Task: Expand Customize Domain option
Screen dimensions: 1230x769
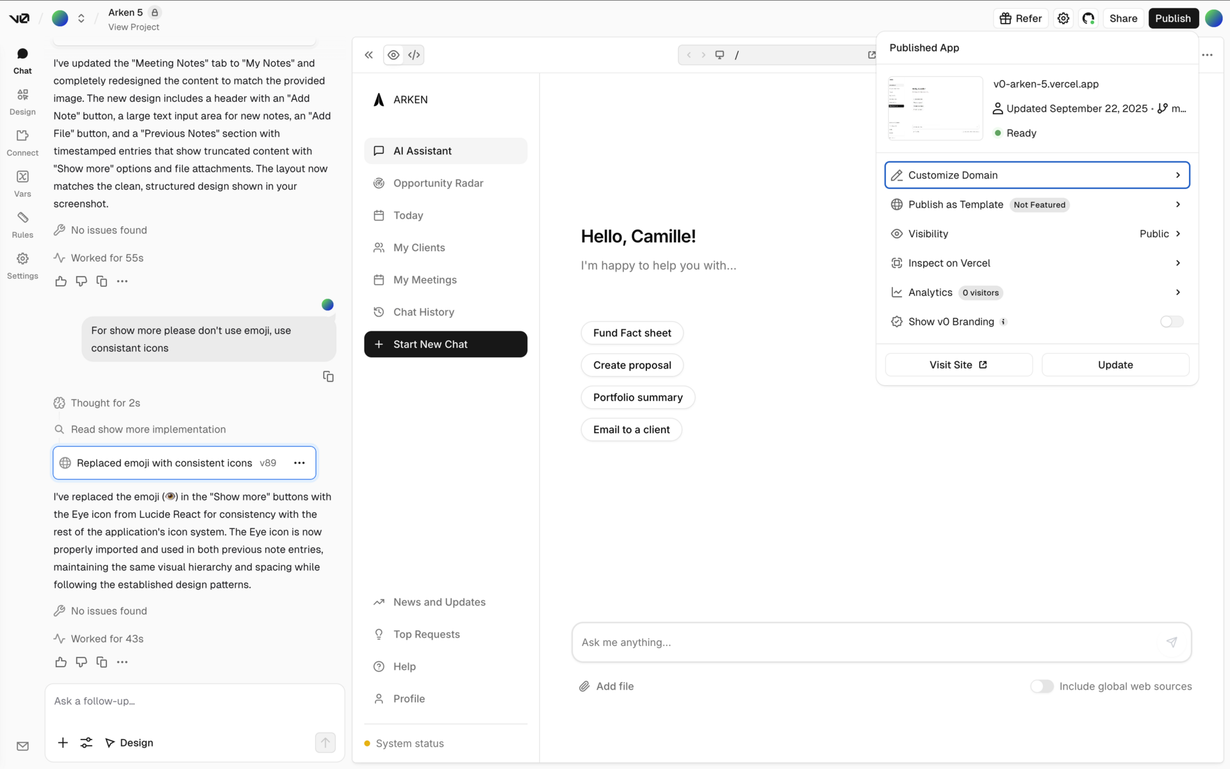Action: 1037,175
